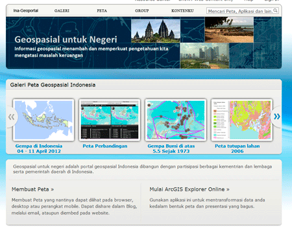
Task: Open Mulai ArcGIS Explorer Online » link
Action: point(189,189)
